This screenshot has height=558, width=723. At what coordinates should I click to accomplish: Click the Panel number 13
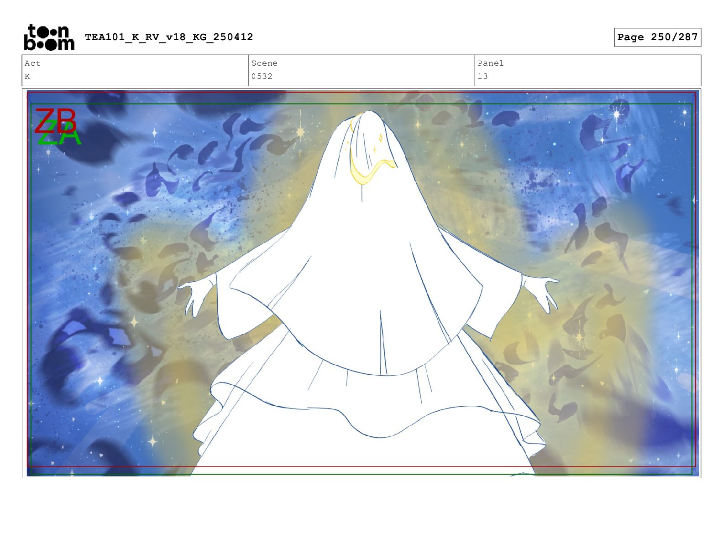click(x=483, y=77)
